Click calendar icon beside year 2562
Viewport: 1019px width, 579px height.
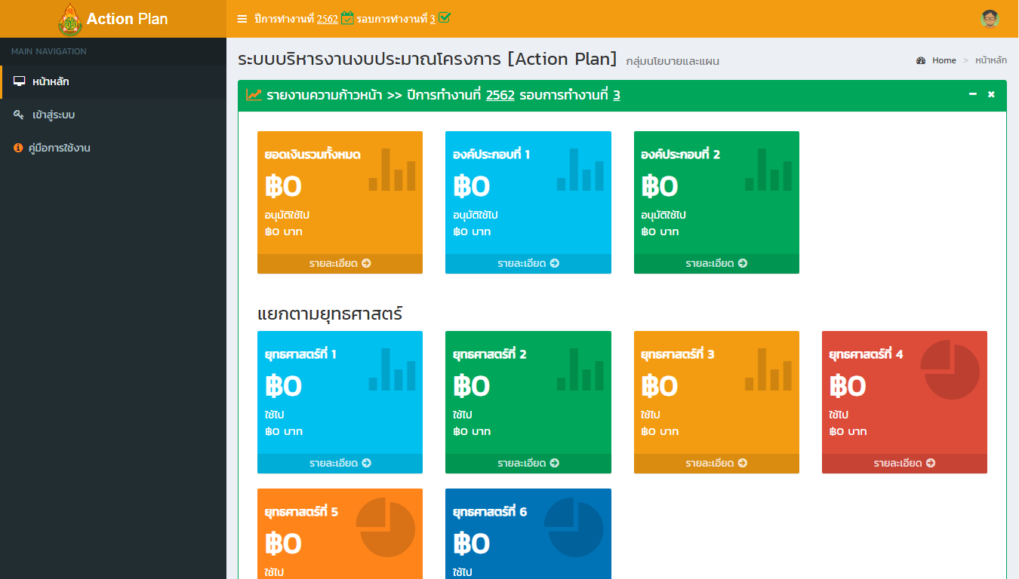pos(347,18)
